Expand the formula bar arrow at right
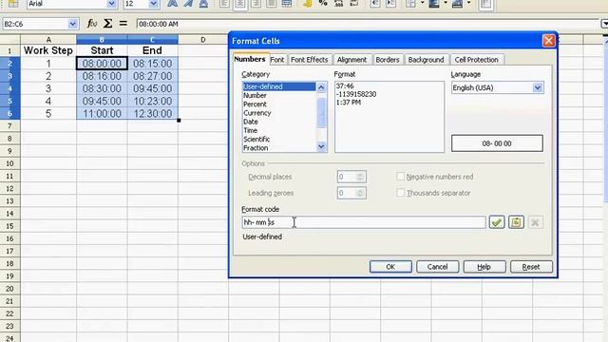Image resolution: width=608 pixels, height=342 pixels. (x=604, y=24)
